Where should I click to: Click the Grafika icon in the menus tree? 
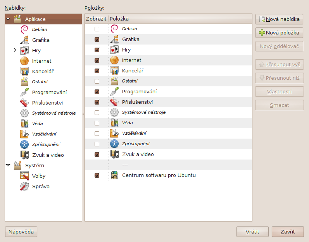24,40
